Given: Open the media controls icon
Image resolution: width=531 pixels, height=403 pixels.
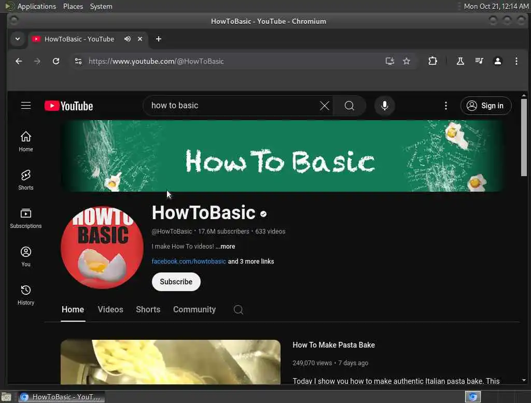Looking at the screenshot, I should pos(479,61).
